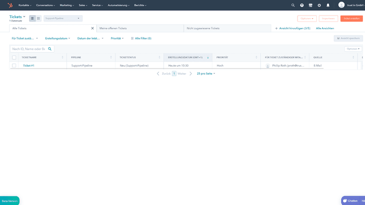
Task: Open the Support-Pipeline selector
Action: click(63, 18)
